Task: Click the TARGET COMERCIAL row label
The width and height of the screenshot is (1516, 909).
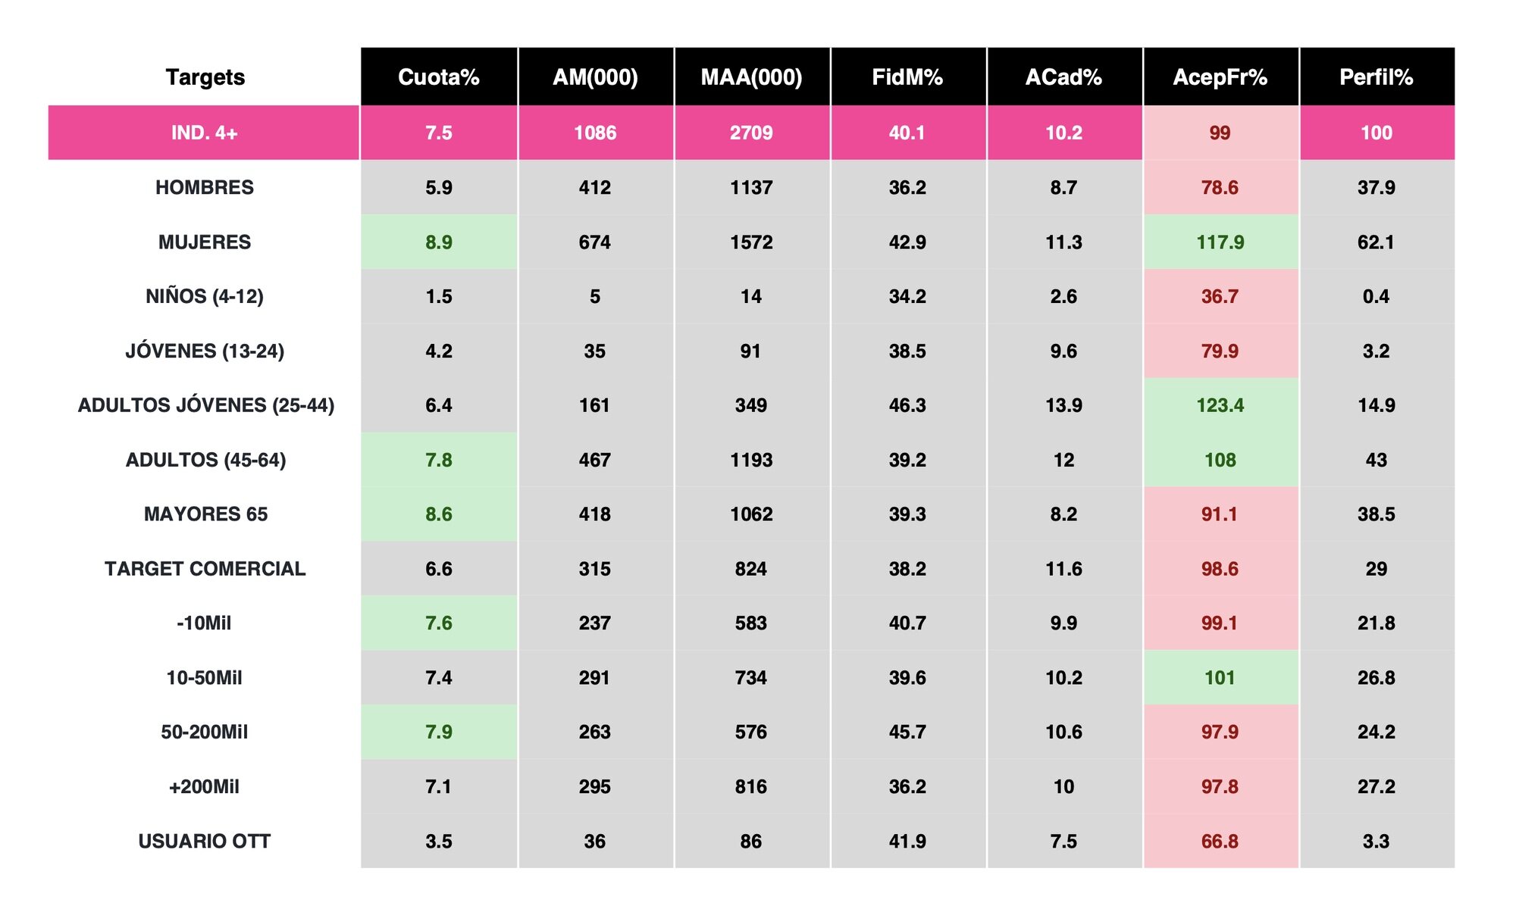Action: (205, 569)
